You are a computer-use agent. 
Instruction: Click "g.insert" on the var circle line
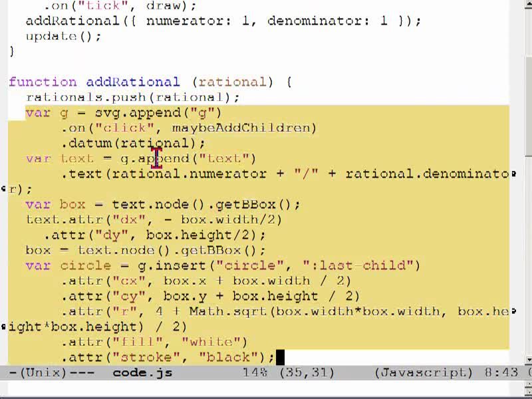[172, 265]
